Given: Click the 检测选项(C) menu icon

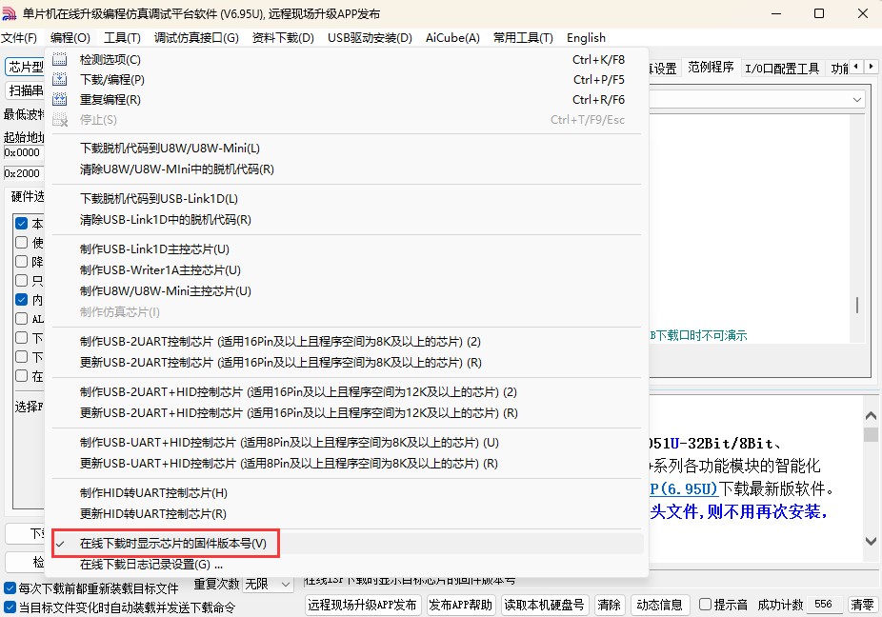Looking at the screenshot, I should coord(60,59).
